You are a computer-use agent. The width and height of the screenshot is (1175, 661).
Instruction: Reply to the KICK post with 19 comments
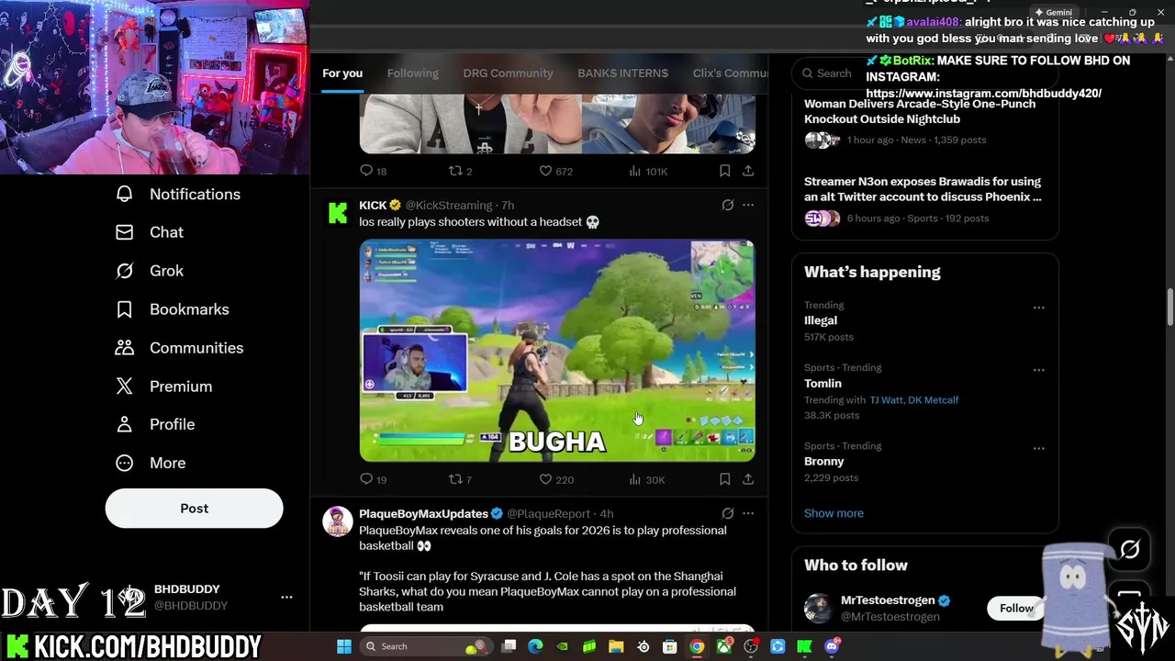pos(373,479)
